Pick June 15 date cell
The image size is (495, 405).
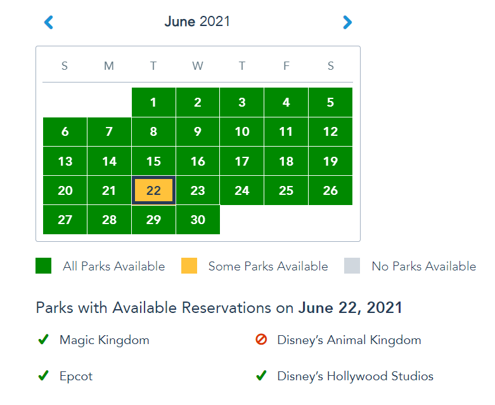[153, 161]
